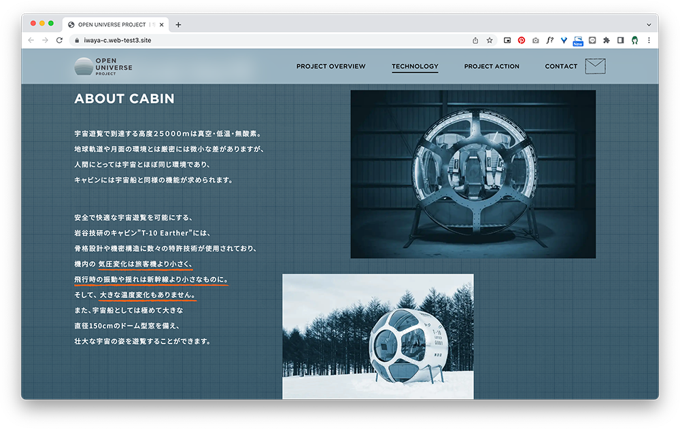This screenshot has width=680, height=429.
Task: Click the blue V-shaped extension icon
Action: 564,40
